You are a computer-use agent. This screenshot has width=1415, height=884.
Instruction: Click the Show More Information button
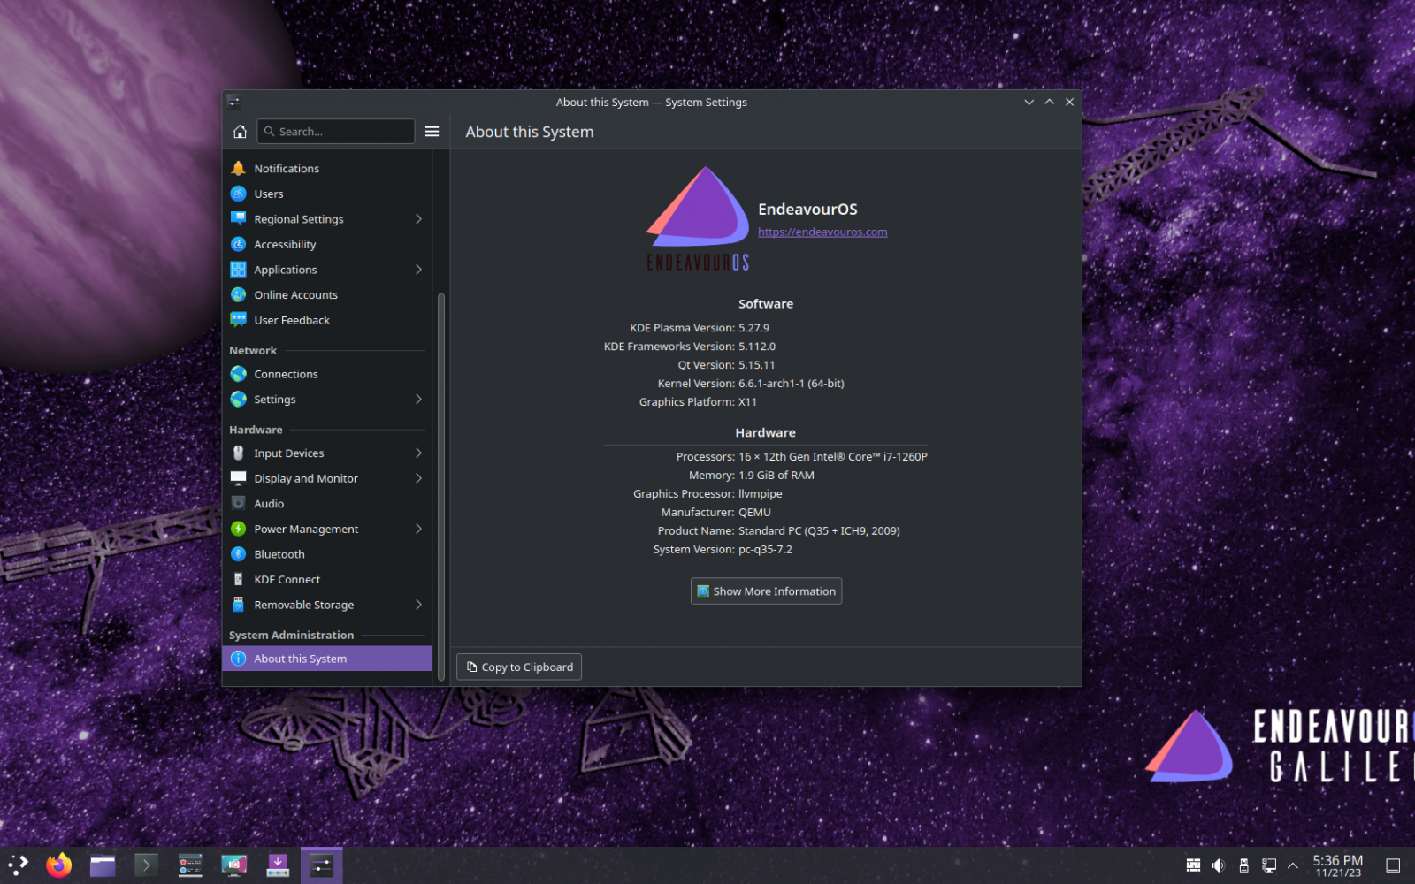point(766,591)
